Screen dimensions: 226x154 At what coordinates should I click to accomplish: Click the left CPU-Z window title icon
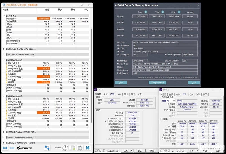(95, 90)
